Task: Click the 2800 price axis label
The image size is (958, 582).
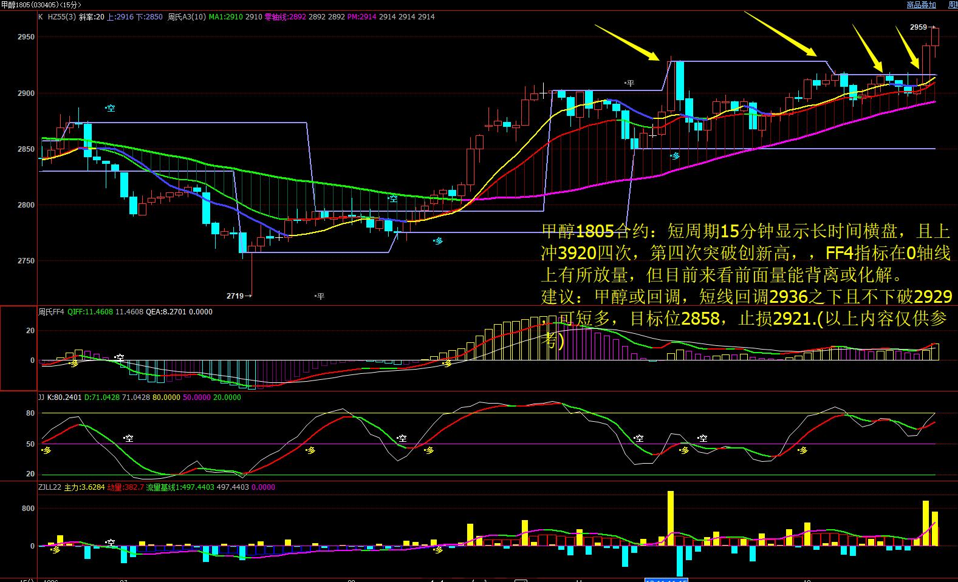Action: point(27,206)
